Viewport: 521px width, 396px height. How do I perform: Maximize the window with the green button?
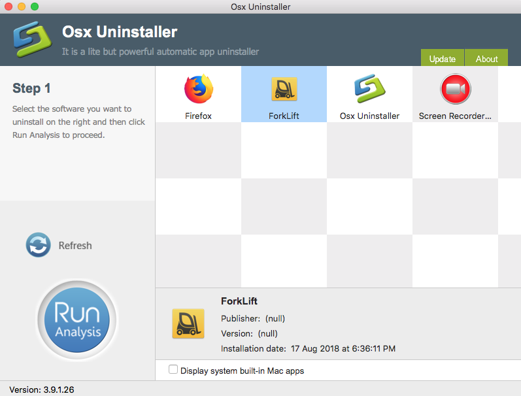35,7
